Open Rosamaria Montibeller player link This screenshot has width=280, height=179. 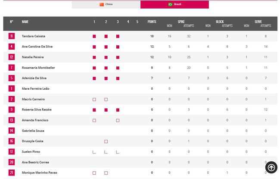pyautogui.click(x=38, y=68)
